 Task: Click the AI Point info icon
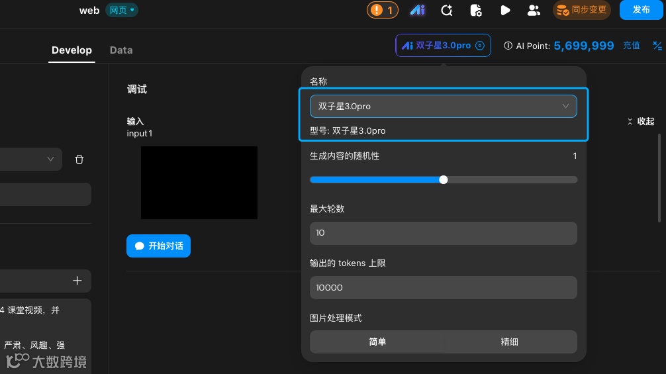[508, 46]
